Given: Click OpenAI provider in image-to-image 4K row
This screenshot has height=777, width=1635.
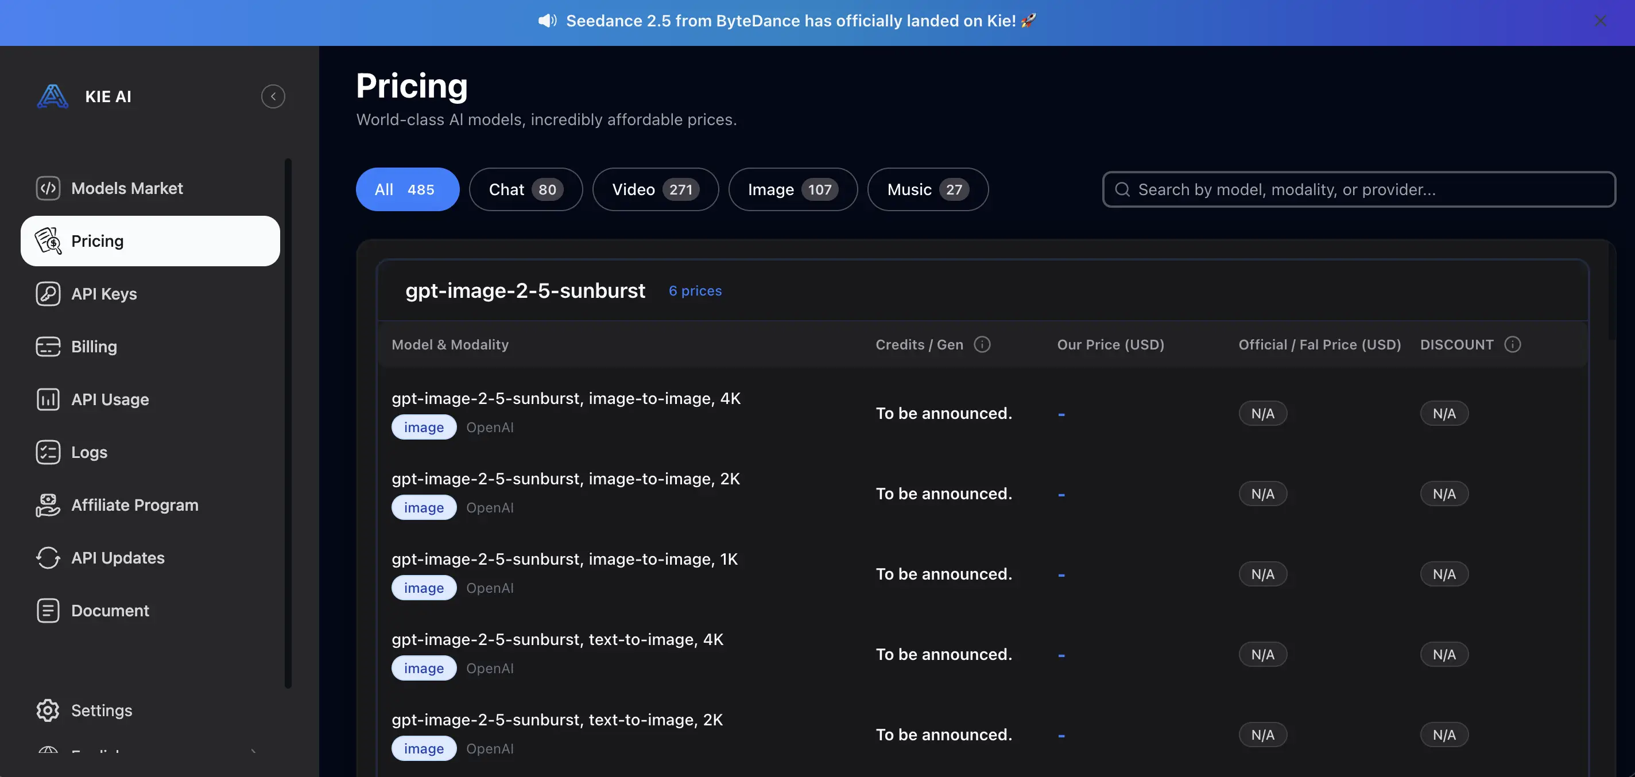Looking at the screenshot, I should coord(490,428).
